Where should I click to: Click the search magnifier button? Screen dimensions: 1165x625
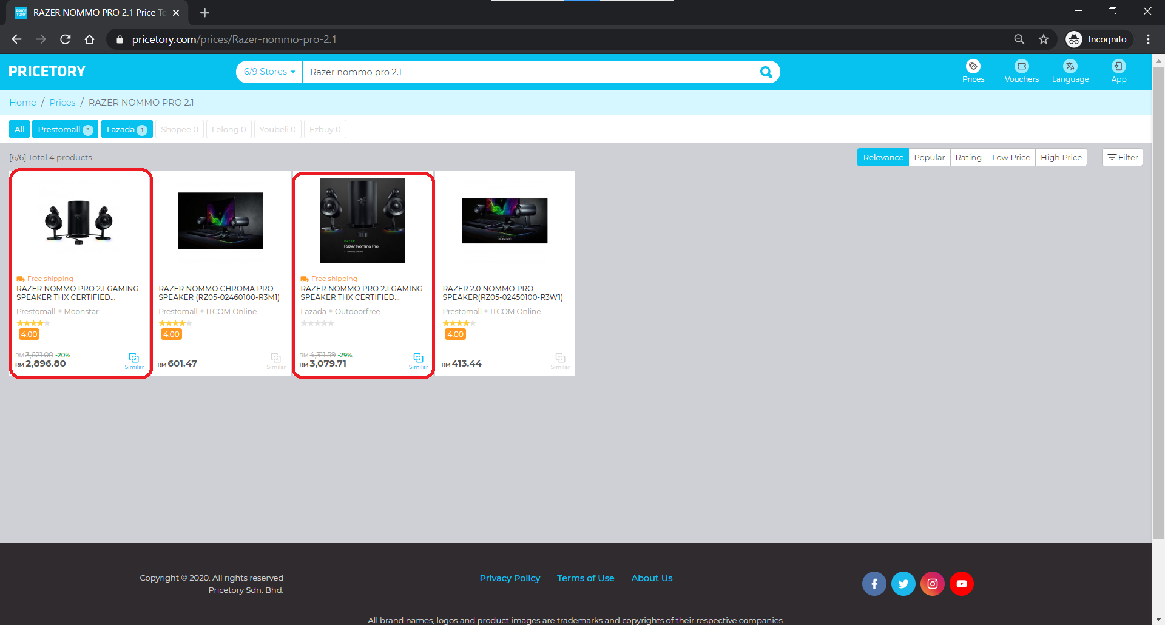tap(766, 72)
